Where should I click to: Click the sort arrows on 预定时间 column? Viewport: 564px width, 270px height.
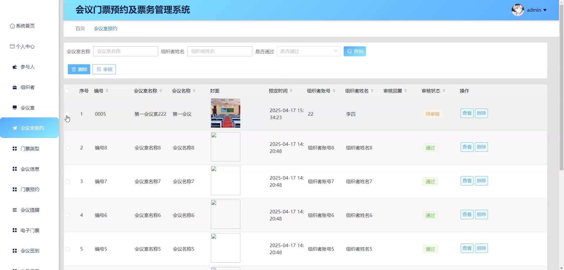coord(291,91)
